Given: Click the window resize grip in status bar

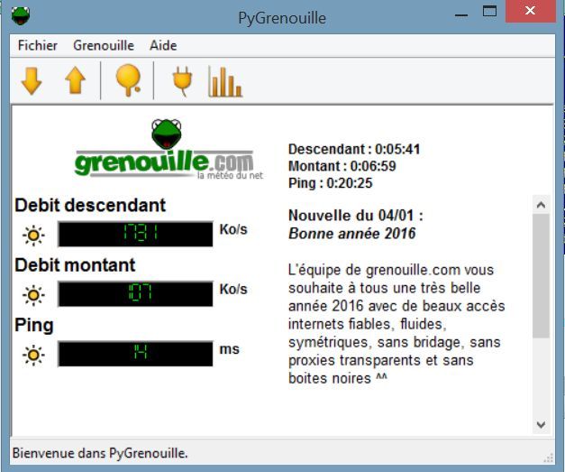Looking at the screenshot, I should click(548, 458).
